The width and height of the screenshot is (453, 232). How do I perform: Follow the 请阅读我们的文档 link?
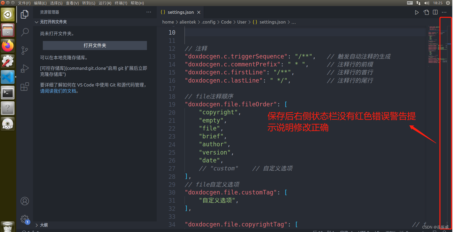pyautogui.click(x=58, y=91)
